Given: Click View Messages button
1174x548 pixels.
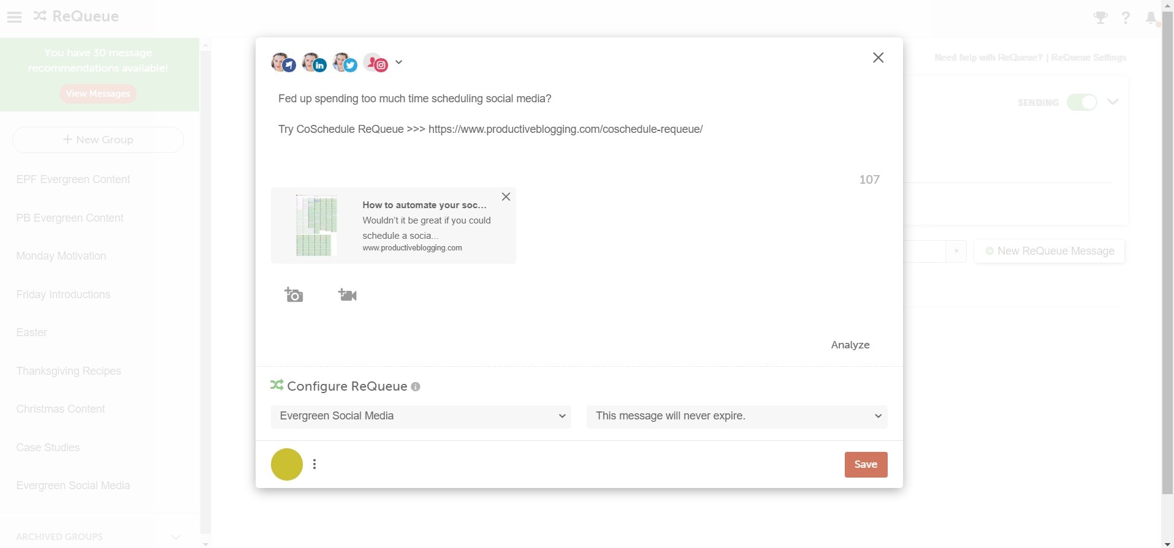Looking at the screenshot, I should pyautogui.click(x=98, y=94).
